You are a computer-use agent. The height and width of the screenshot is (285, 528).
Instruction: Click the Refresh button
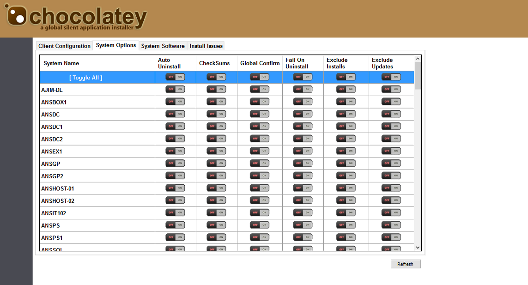[405, 264]
